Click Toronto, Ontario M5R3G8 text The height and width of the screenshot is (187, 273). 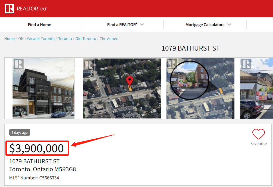tap(42, 169)
